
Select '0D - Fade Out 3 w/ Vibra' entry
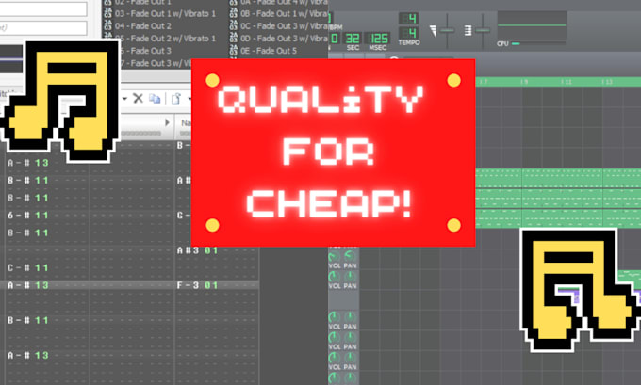pyautogui.click(x=284, y=38)
